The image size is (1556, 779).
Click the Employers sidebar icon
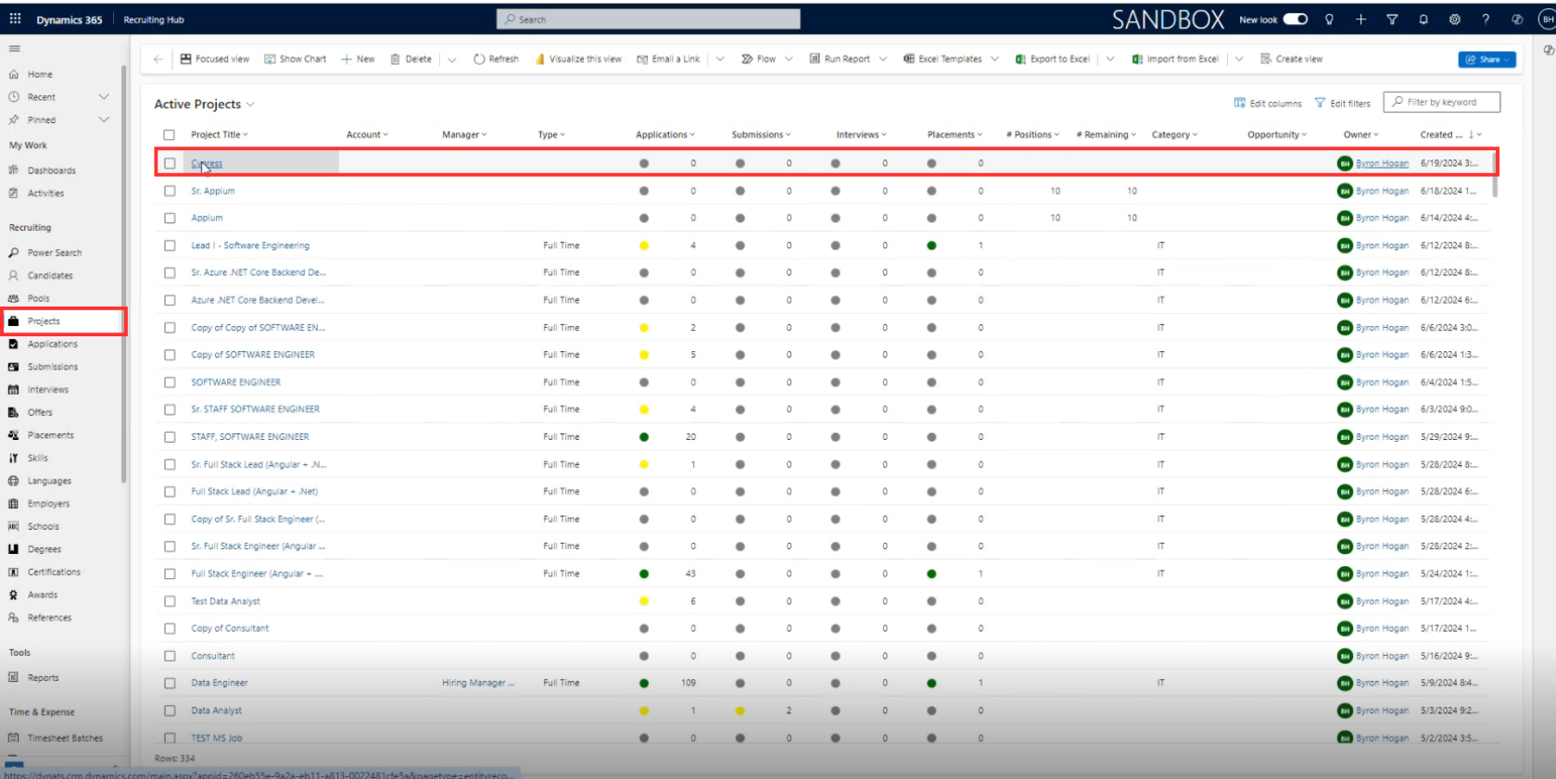coord(13,504)
